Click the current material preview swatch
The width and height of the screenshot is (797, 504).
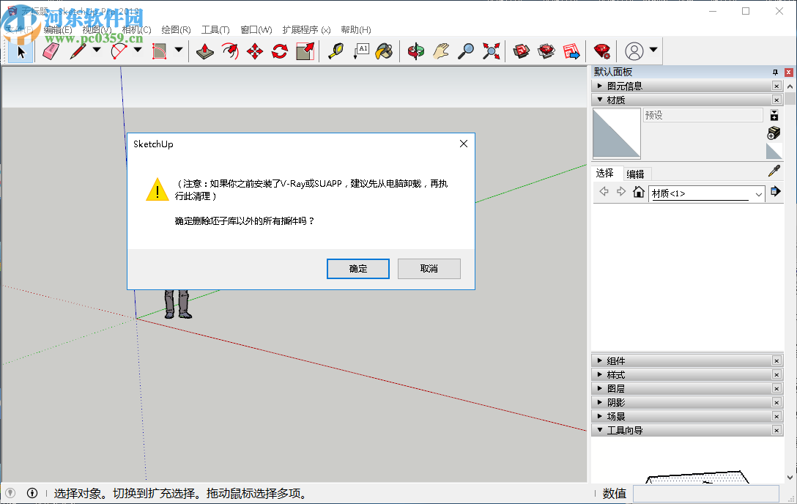point(617,134)
